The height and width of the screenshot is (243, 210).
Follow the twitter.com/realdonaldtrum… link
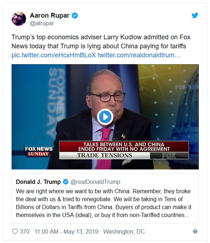139,55
